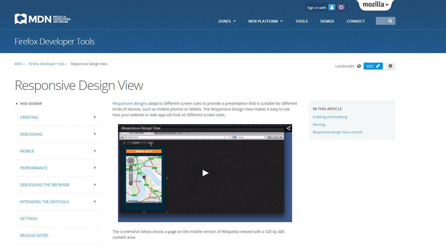This screenshot has height=248, width=446.
Task: Expand the Creating sidebar section
Action: click(58, 117)
